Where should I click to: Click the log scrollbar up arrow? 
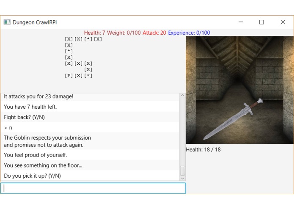[x=182, y=96]
